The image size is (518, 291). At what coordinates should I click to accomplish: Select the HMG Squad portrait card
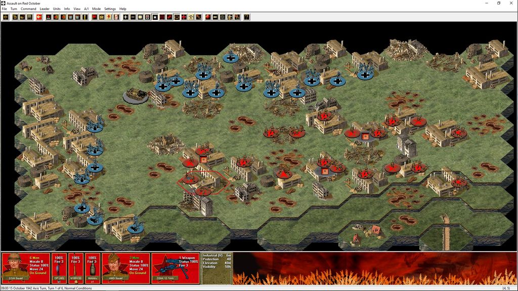125,268
